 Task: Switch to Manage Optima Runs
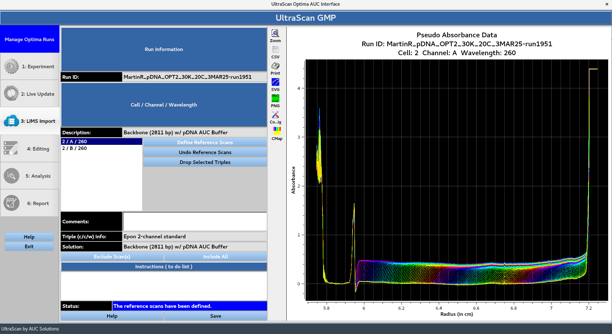click(x=29, y=39)
